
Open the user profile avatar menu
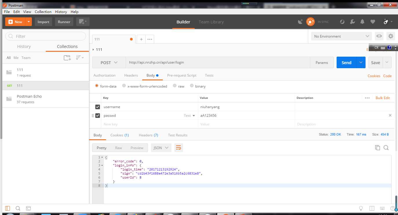pos(388,22)
